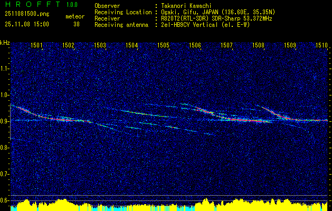Click time marker 1503

tap(100, 45)
